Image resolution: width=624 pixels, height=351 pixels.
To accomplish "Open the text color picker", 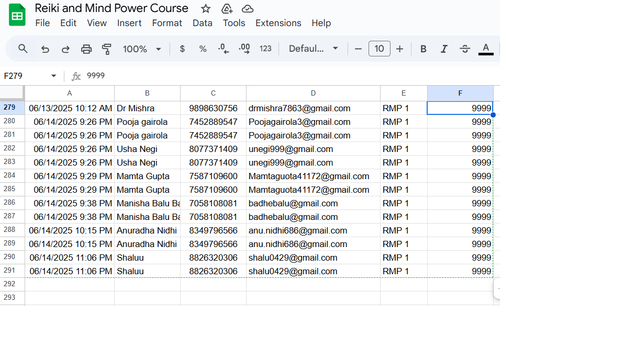I will click(x=486, y=49).
